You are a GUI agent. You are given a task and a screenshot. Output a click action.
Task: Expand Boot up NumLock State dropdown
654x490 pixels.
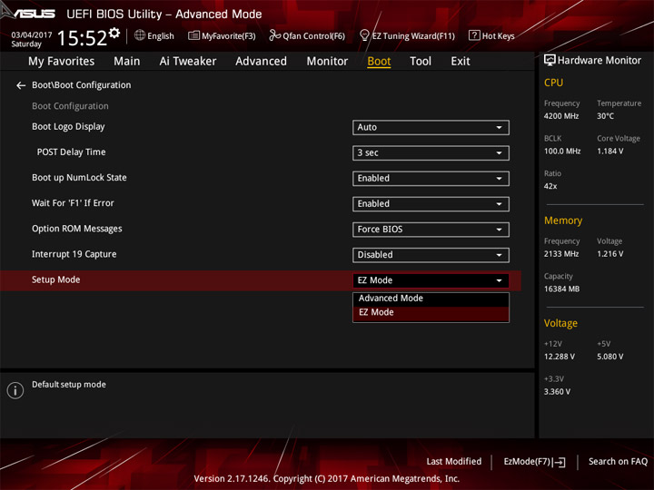point(431,179)
